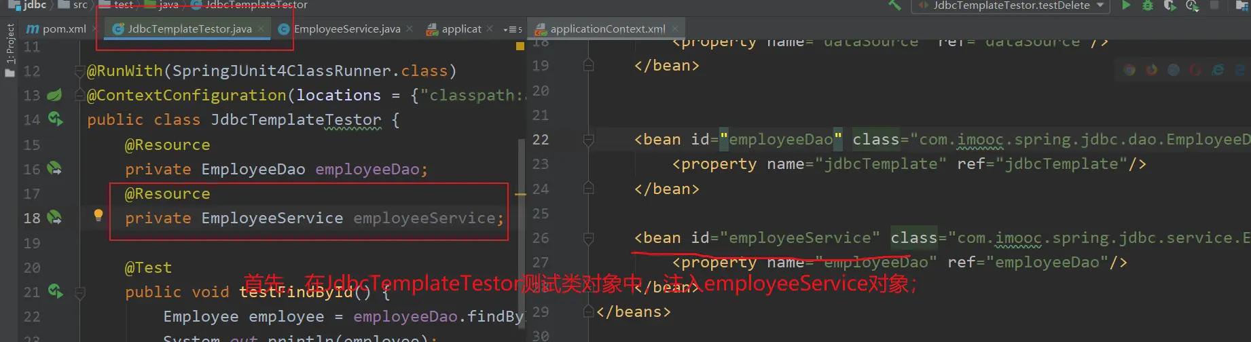
Task: Click employeeDao.findBy call on line 22
Action: click(439, 316)
